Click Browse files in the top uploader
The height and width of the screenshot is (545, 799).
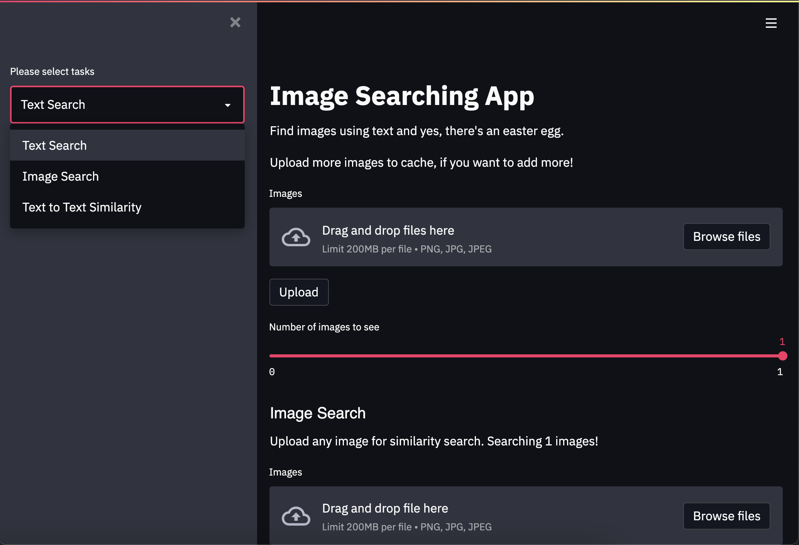click(726, 237)
